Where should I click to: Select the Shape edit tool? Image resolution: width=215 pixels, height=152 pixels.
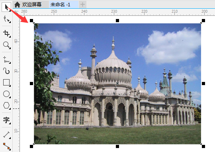coord(6,19)
